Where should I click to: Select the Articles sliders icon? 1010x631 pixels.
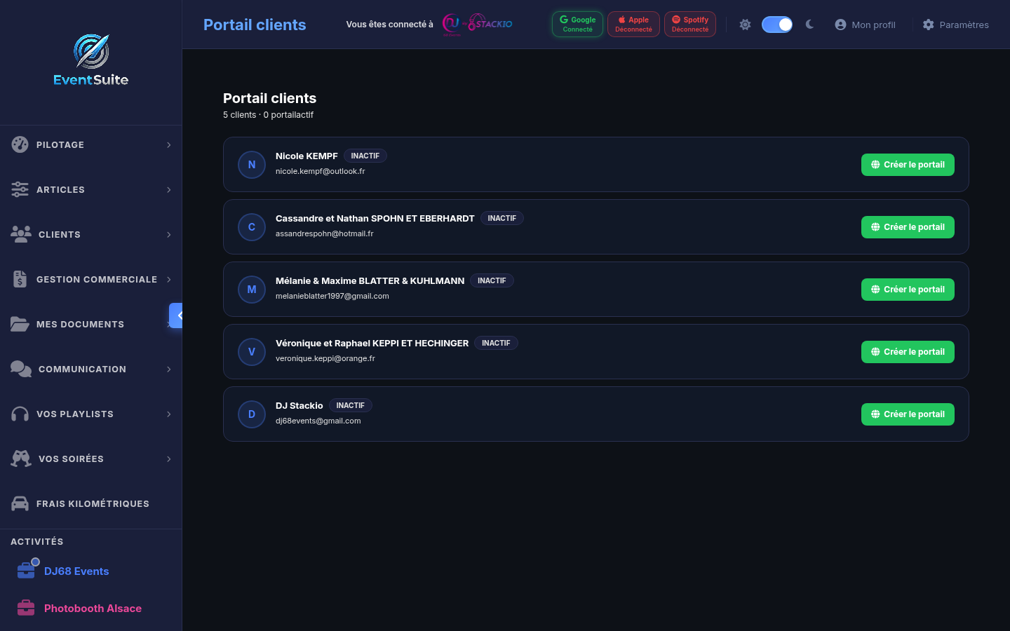coord(20,189)
